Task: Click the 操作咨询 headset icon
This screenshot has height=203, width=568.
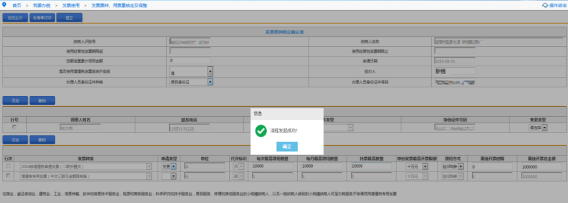Action: (x=545, y=5)
